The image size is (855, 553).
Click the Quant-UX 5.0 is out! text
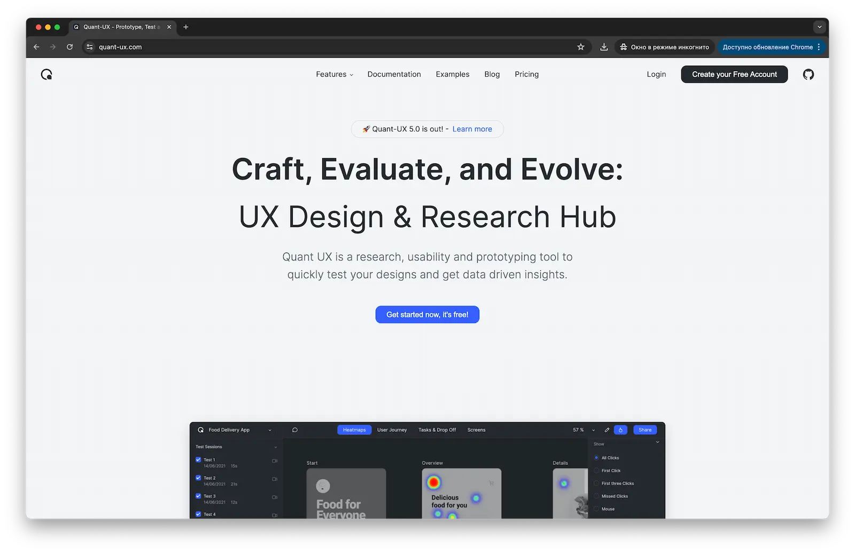[x=408, y=129]
